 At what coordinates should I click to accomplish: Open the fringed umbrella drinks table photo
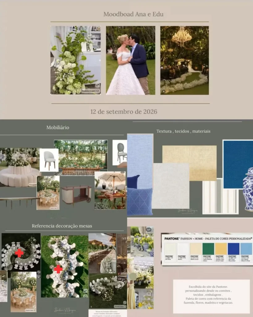[x=110, y=190]
